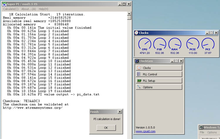The image size is (220, 139).
Task: Click the 'PI value output -> pi_data.txt' line
Action: (53, 94)
